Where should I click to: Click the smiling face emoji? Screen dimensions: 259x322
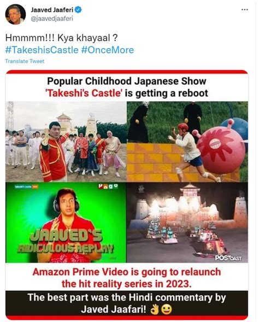tap(167, 309)
